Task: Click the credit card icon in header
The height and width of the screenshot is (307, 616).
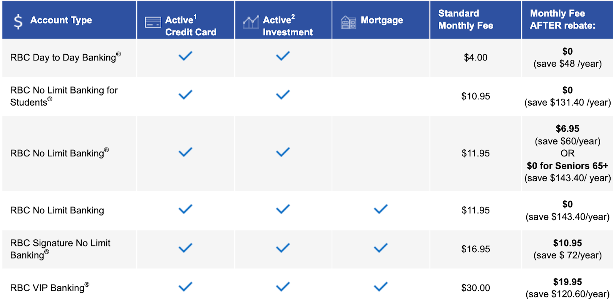Action: pos(153,22)
